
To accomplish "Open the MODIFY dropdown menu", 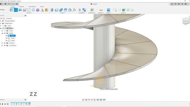I will pos(63,13).
